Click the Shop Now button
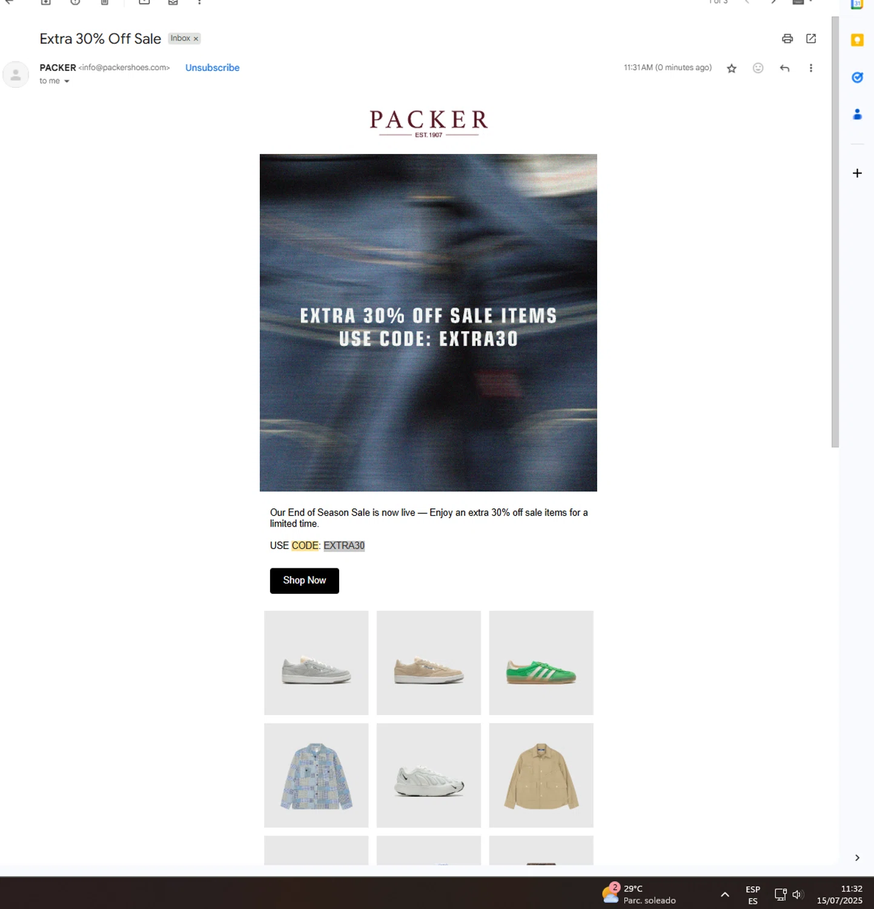Viewport: 874px width, 909px height. [x=304, y=581]
